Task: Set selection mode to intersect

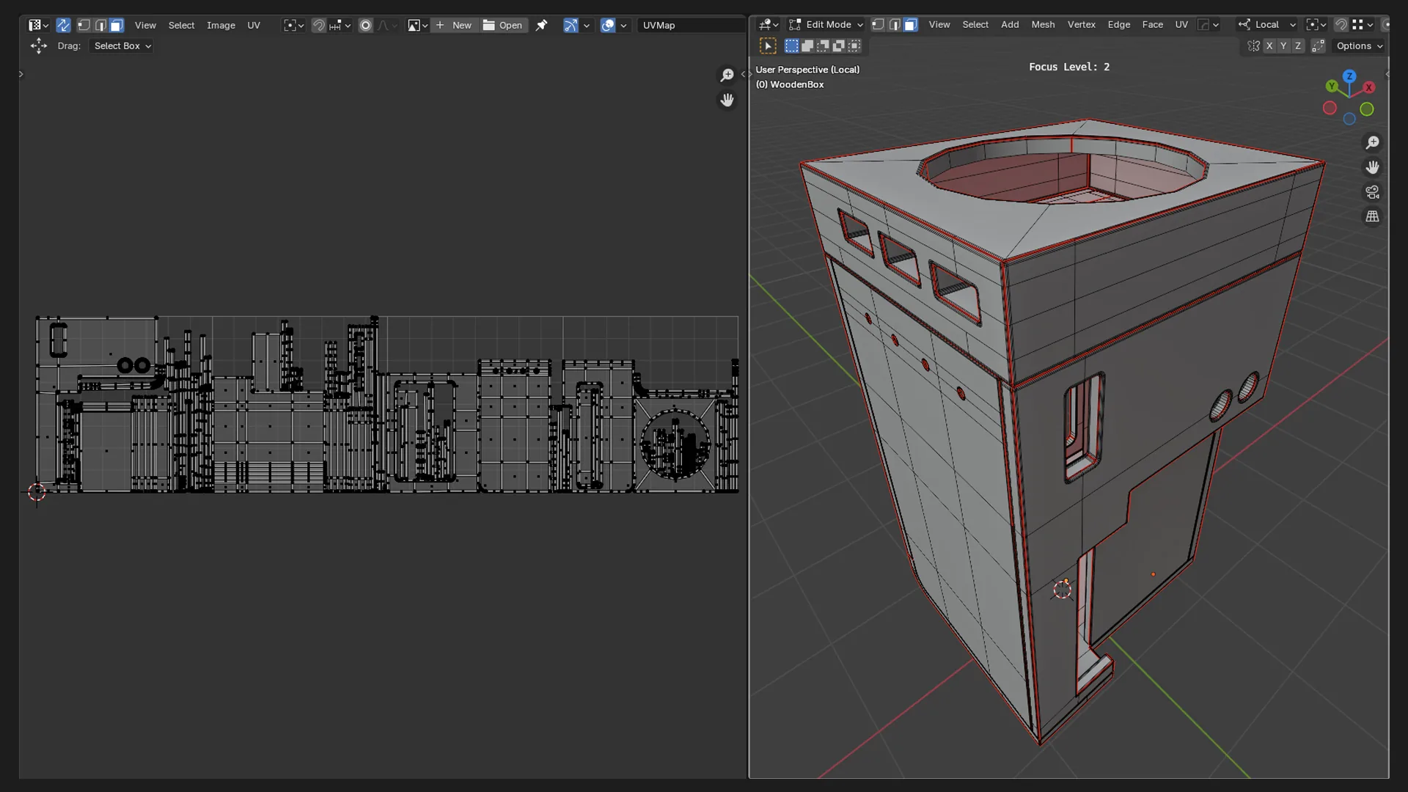Action: [x=854, y=45]
